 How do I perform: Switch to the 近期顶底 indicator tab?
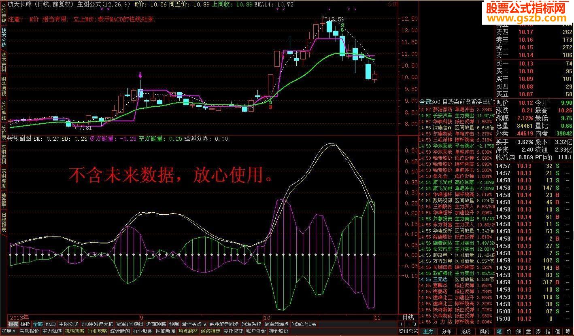point(156,324)
